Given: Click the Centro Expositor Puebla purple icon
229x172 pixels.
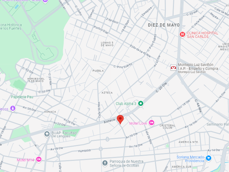Looking at the screenshot, I should 45,1.
